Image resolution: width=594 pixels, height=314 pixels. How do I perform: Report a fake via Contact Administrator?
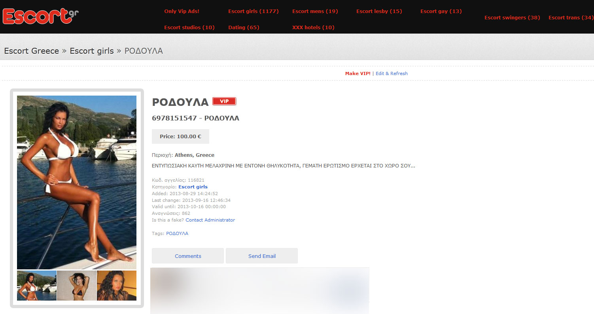210,220
